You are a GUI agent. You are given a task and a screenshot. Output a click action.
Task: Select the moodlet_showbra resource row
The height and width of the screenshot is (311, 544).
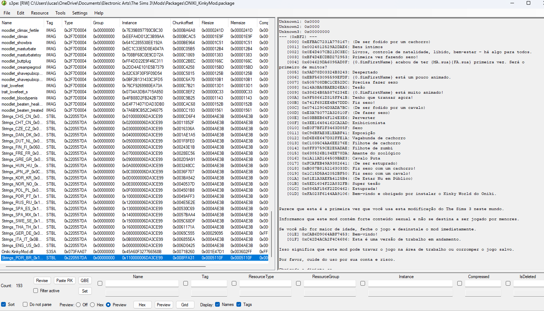(134, 43)
